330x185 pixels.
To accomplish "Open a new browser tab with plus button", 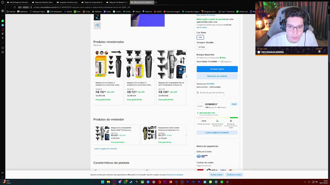I will pyautogui.click(x=156, y=2).
